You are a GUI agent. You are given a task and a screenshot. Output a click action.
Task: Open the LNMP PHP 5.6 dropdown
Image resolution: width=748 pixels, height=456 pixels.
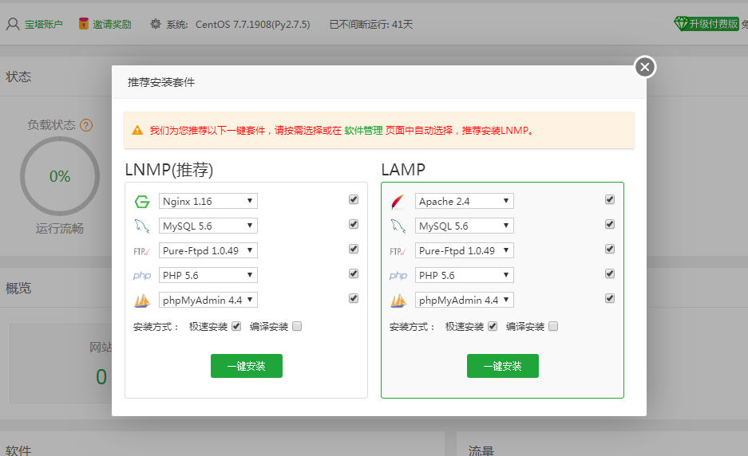coord(208,275)
